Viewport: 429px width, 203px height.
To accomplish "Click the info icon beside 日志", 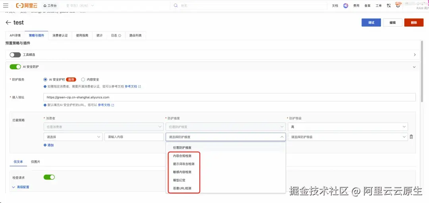I will point(120,36).
